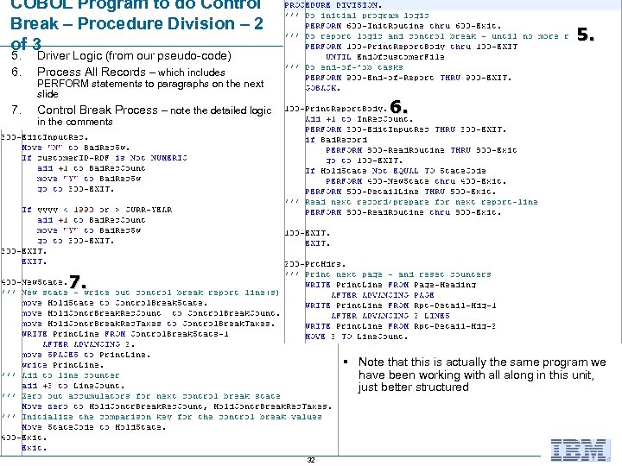Click "Move StateCode to HoldState."
Image resolution: width=622 pixels, height=466 pixels.
coord(93,427)
